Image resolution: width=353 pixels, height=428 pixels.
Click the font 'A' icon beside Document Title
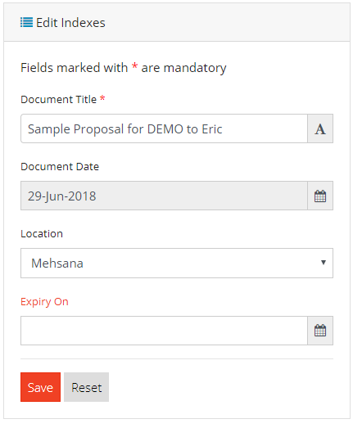(x=320, y=128)
